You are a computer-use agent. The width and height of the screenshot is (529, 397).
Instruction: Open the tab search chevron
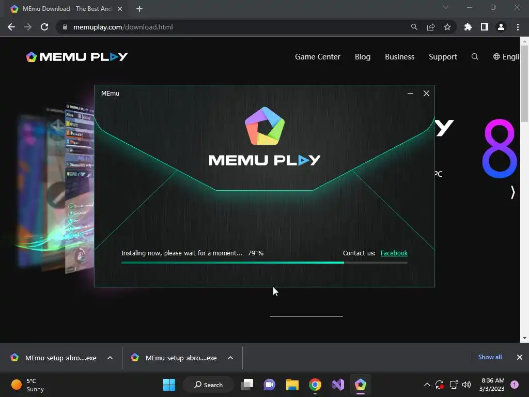pos(446,7)
